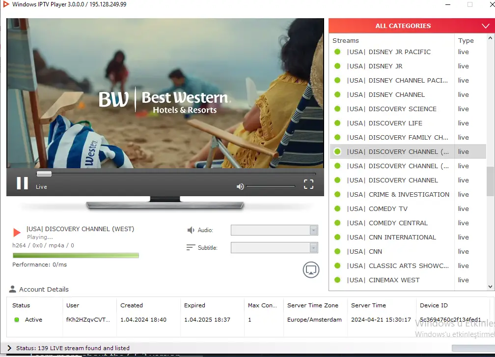The image size is (495, 357).
Task: Pause the live video playback
Action: click(x=22, y=183)
